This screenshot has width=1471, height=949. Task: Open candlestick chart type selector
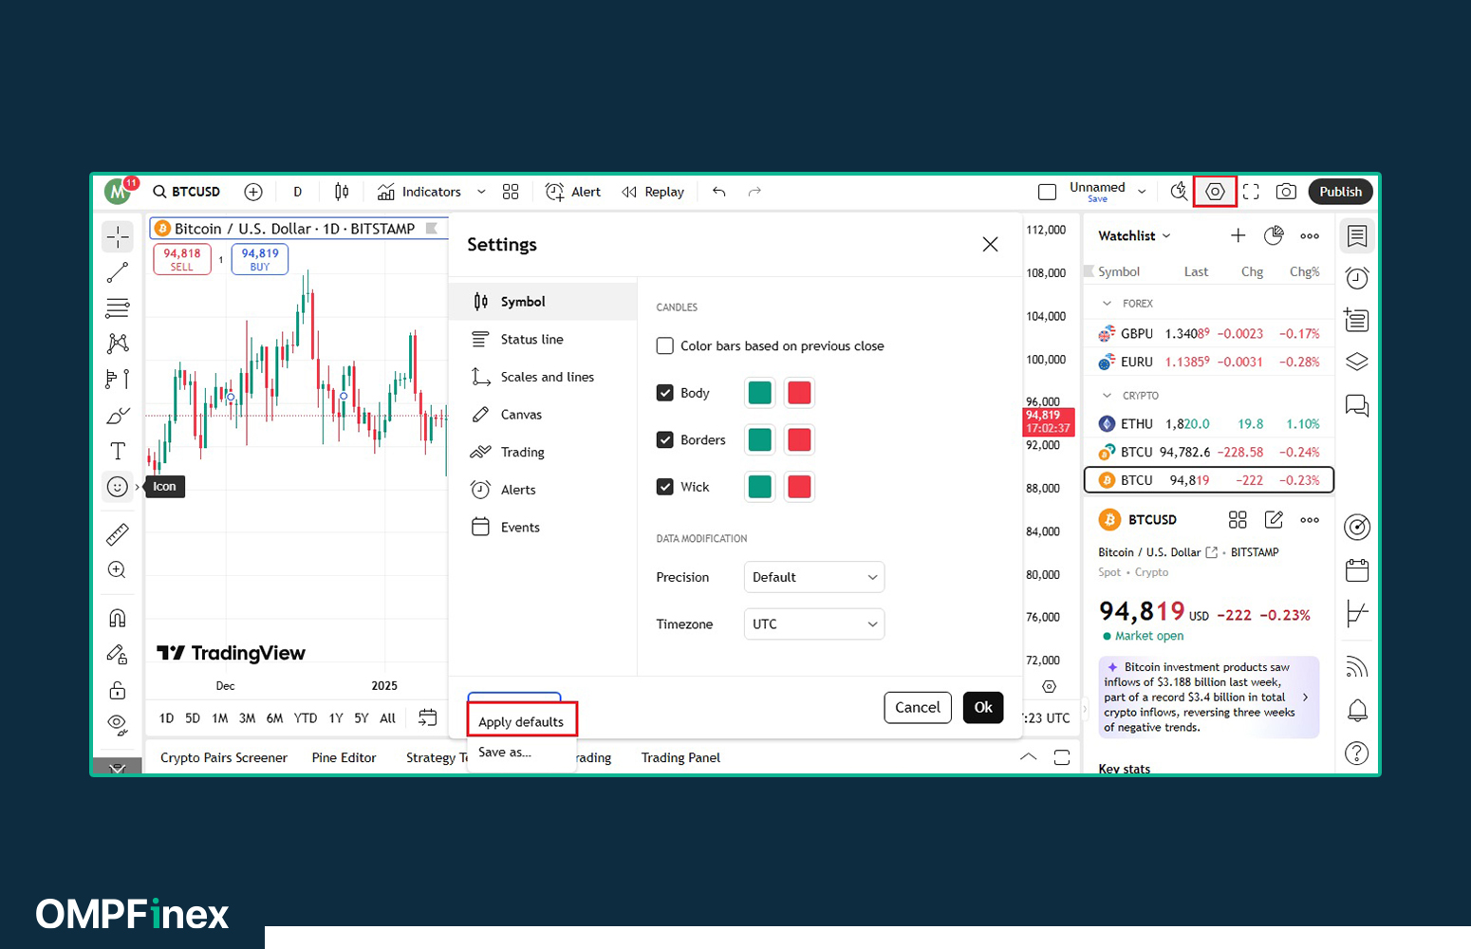tap(342, 192)
